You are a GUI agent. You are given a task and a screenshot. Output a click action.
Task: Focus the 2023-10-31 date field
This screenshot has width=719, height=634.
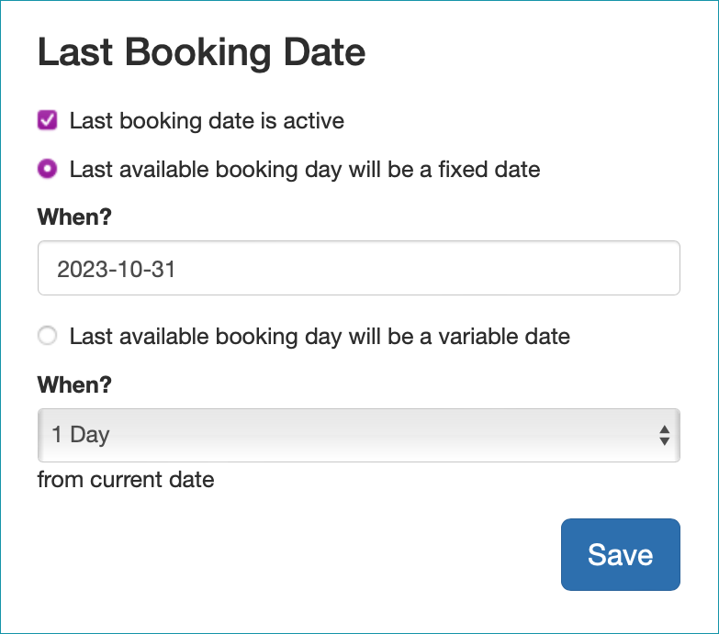click(359, 268)
